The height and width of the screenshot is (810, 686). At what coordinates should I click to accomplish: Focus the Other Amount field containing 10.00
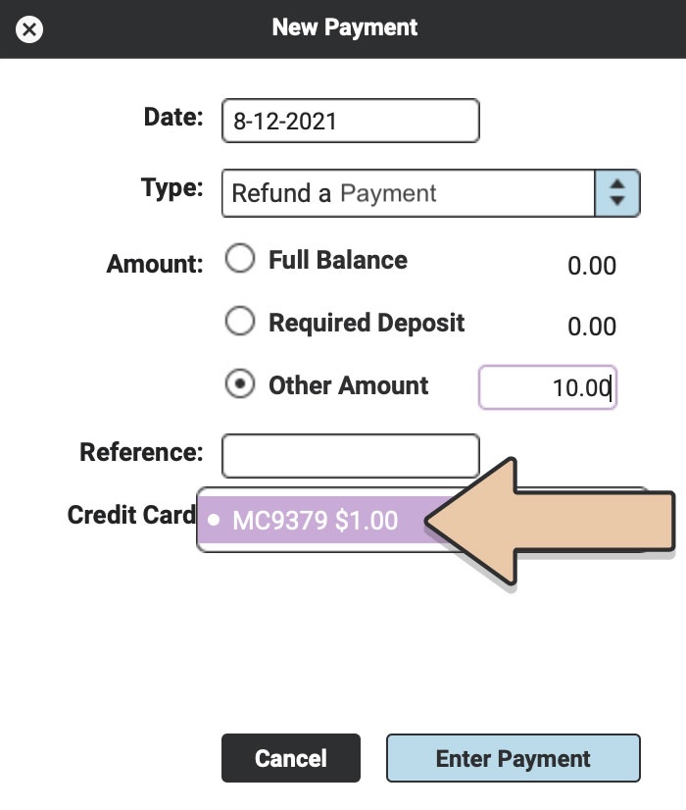547,387
